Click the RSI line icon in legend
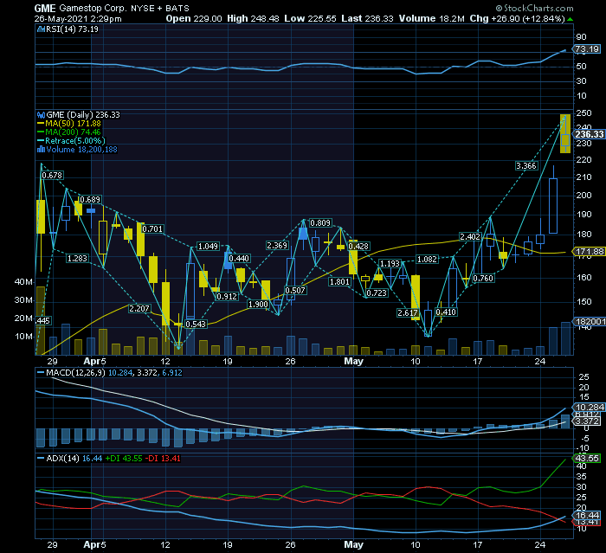 pos(41,29)
